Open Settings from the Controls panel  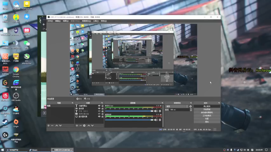(x=207, y=119)
